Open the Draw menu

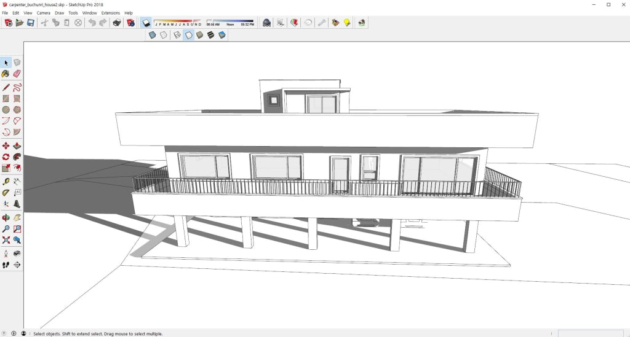click(x=60, y=13)
